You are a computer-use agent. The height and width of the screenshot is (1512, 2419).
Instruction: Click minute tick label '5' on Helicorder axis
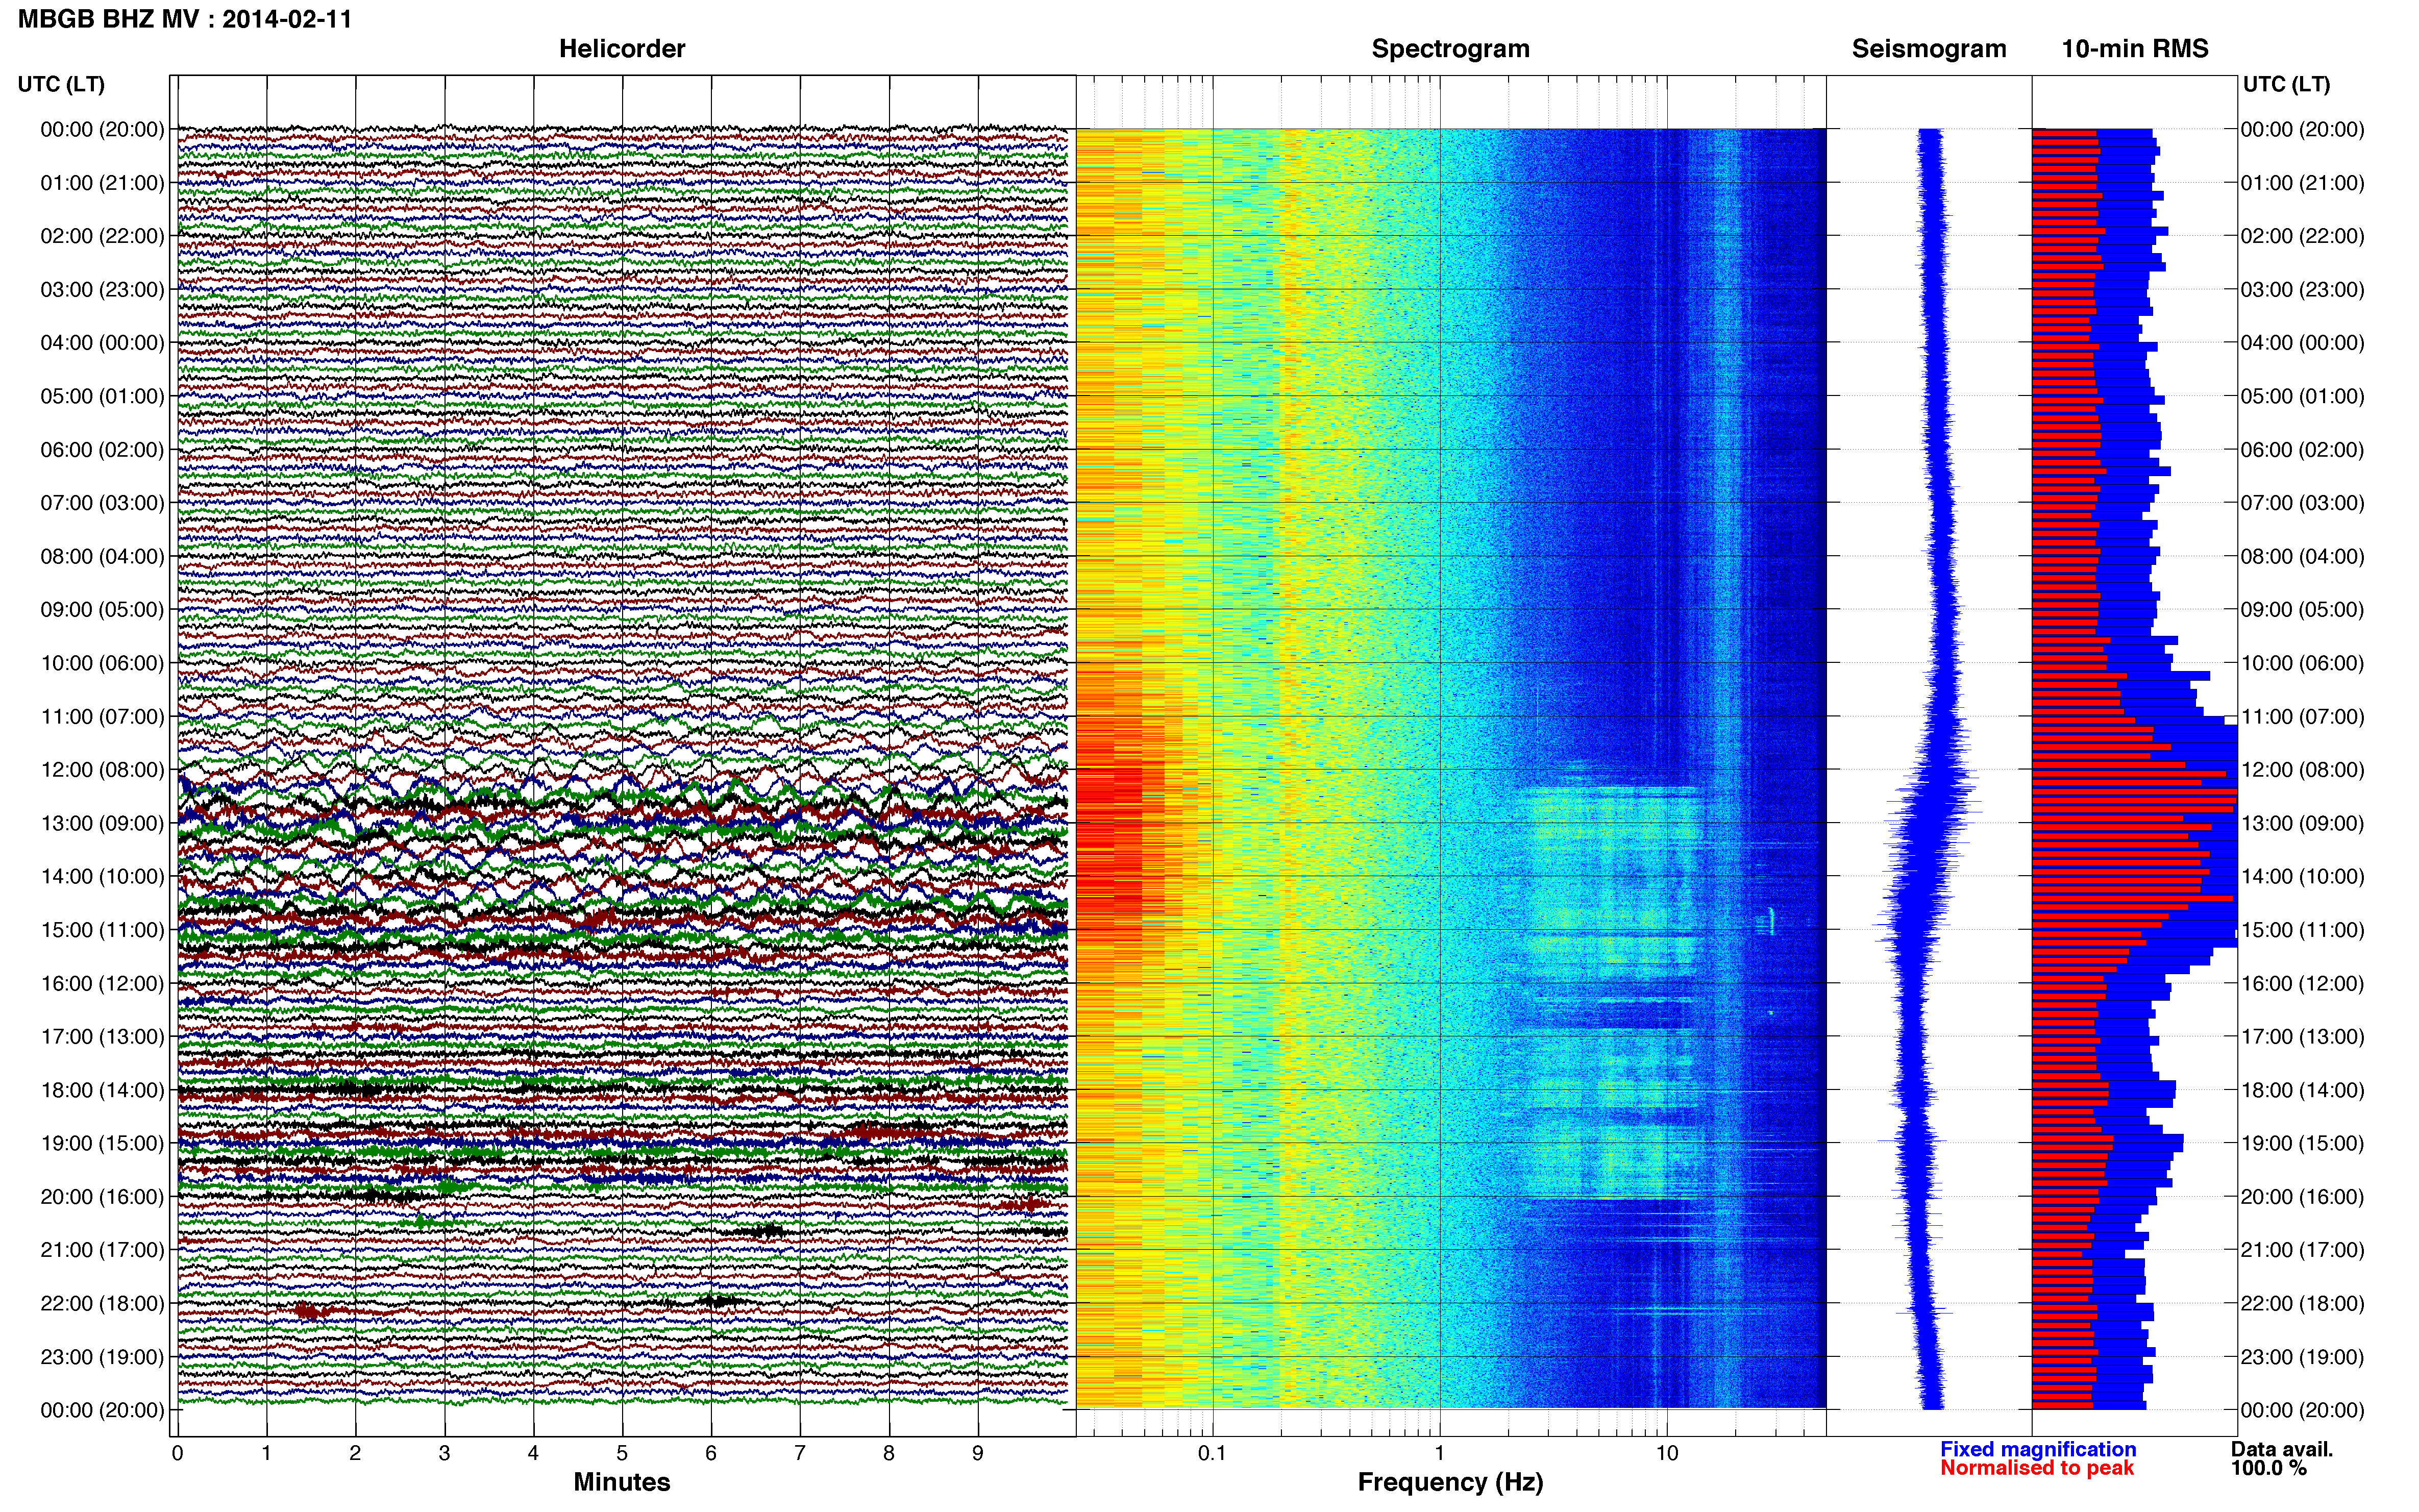(x=622, y=1454)
